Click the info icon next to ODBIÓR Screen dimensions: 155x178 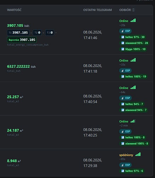point(133,10)
